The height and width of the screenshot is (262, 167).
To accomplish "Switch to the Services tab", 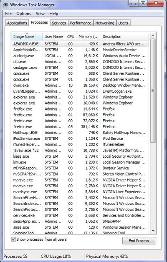I will (x=59, y=23).
